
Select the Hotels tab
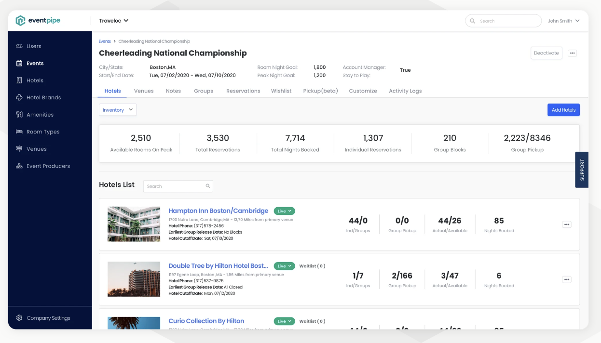coord(112,91)
